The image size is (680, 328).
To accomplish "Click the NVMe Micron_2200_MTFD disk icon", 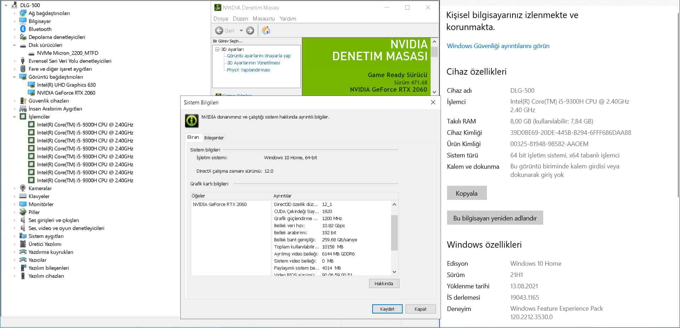I will pyautogui.click(x=32, y=53).
